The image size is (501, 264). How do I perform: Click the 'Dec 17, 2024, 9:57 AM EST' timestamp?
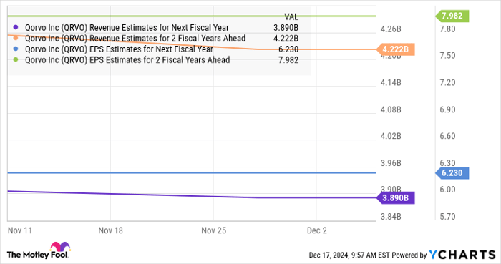[349, 255]
